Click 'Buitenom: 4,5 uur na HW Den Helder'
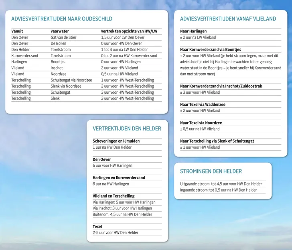Viewport: 292px width, 250px height. (122, 214)
